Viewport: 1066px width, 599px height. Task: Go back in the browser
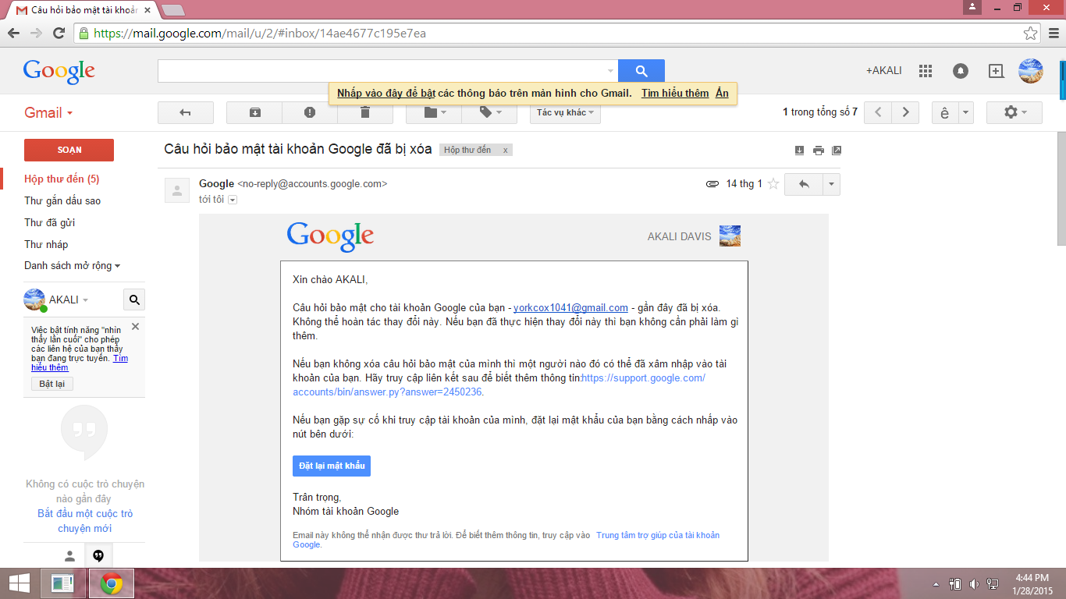(13, 34)
